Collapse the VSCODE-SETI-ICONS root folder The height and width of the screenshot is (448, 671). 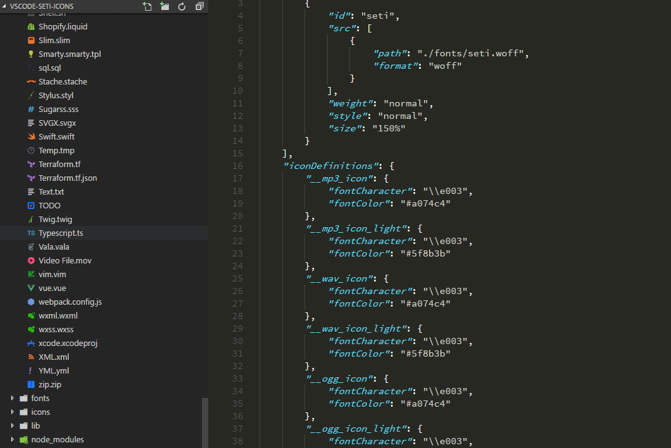(x=5, y=6)
